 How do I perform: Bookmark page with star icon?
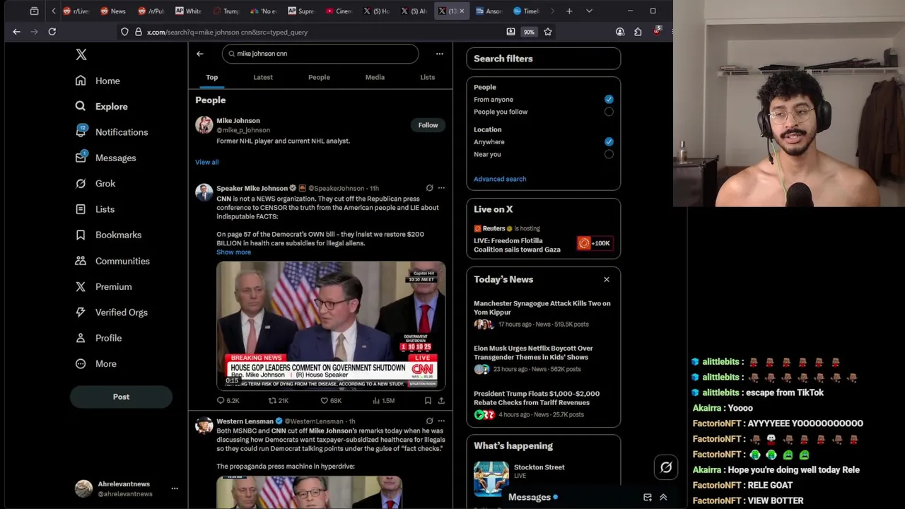pos(547,32)
